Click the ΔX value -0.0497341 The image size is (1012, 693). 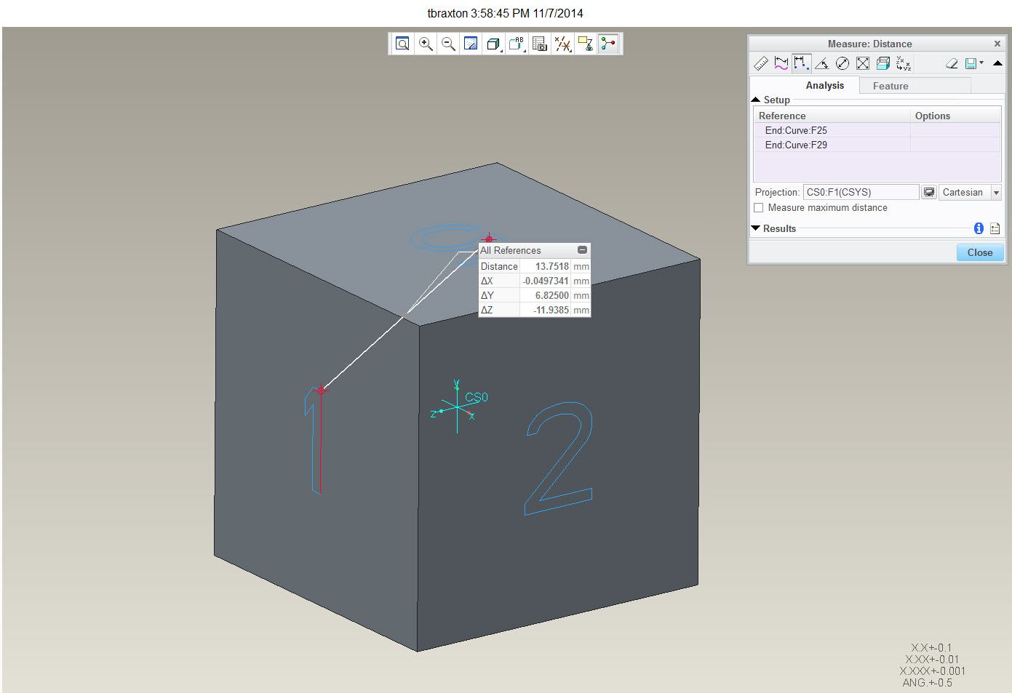point(546,281)
